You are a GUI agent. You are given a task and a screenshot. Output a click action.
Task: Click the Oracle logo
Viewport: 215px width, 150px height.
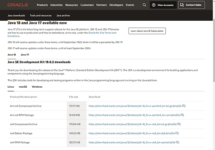tap(18, 5)
